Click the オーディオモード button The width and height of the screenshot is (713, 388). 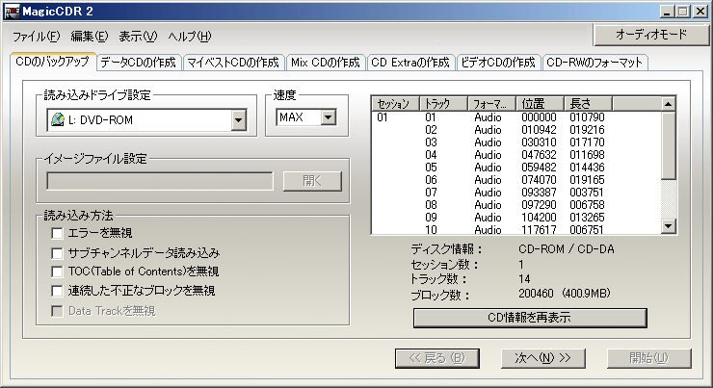pyautogui.click(x=651, y=35)
